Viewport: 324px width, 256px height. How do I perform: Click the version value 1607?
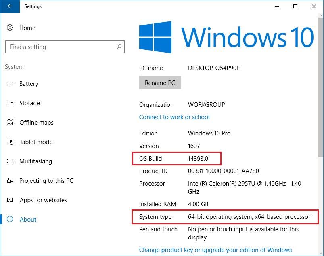point(194,146)
